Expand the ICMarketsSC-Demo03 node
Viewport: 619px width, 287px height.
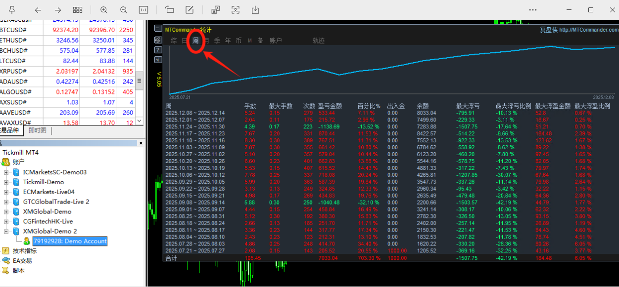[6, 172]
